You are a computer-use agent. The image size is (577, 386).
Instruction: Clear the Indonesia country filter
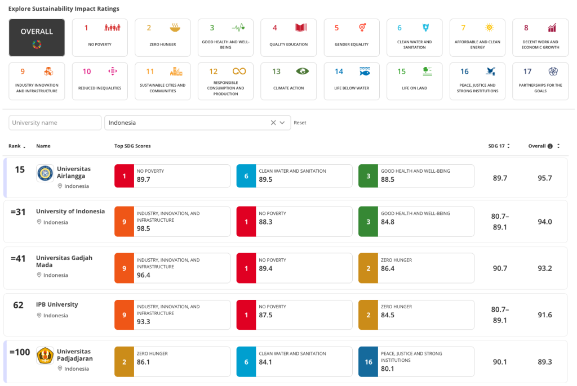point(273,123)
